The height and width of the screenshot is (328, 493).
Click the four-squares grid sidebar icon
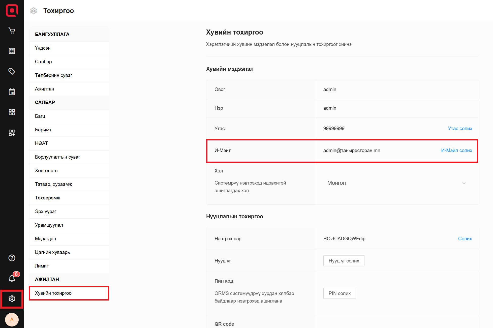click(x=12, y=112)
